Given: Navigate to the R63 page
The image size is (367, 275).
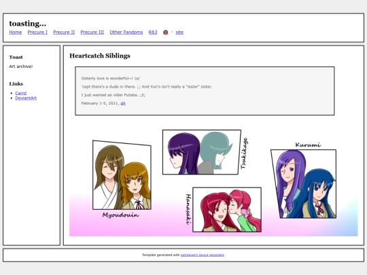Looking at the screenshot, I should pyautogui.click(x=153, y=33).
